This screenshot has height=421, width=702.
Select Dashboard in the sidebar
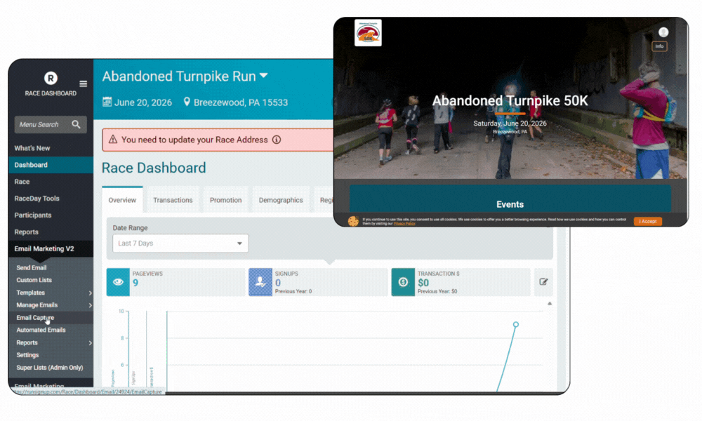pos(51,165)
